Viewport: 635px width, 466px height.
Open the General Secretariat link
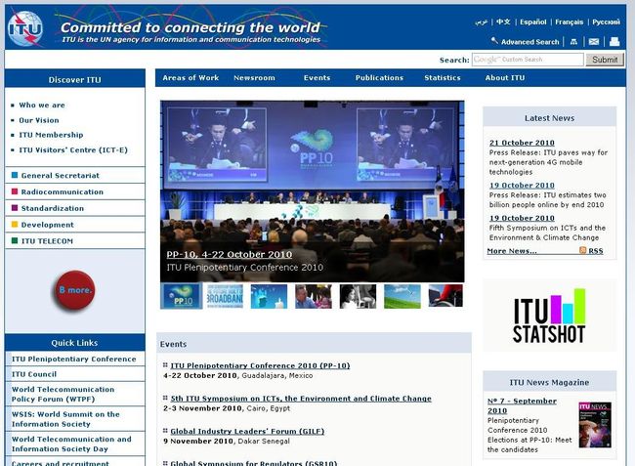(60, 175)
